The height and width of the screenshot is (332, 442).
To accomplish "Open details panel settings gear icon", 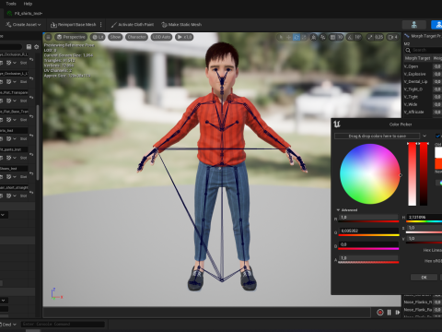I will pyautogui.click(x=37, y=47).
